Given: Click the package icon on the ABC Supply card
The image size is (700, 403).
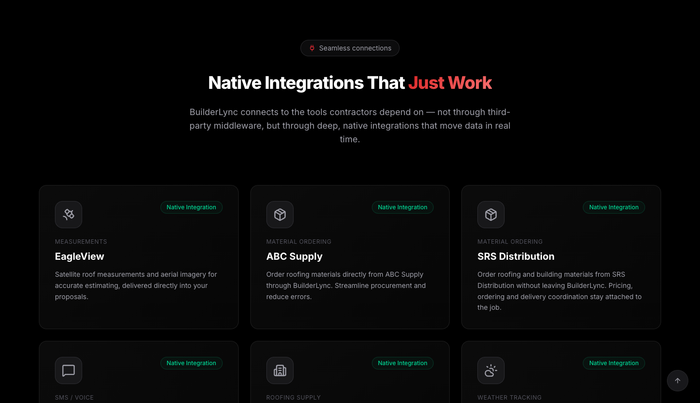Looking at the screenshot, I should coord(280,215).
